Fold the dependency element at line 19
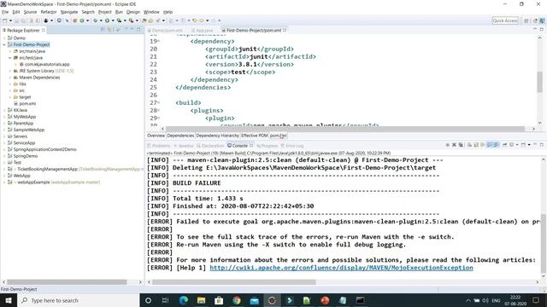 pyautogui.click(x=159, y=41)
